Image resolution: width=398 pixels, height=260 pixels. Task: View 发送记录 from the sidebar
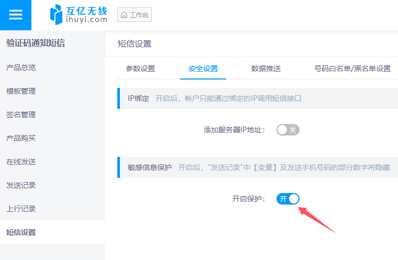21,185
